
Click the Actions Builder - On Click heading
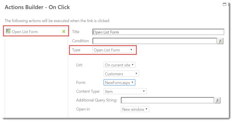click(37, 7)
